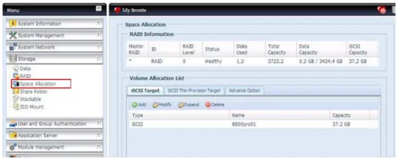The image size is (397, 158).
Task: Click the Storage drive icon
Action: click(13, 59)
